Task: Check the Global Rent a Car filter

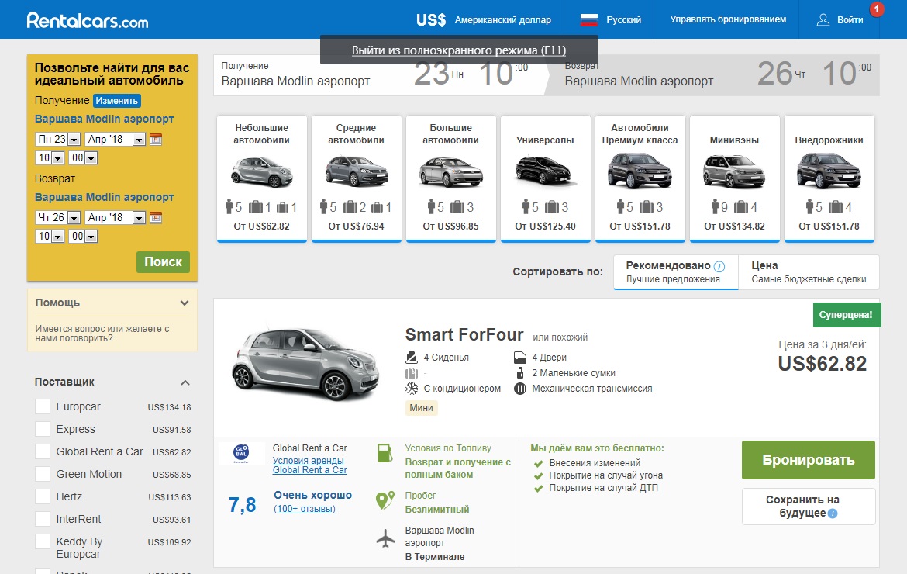Action: point(42,451)
